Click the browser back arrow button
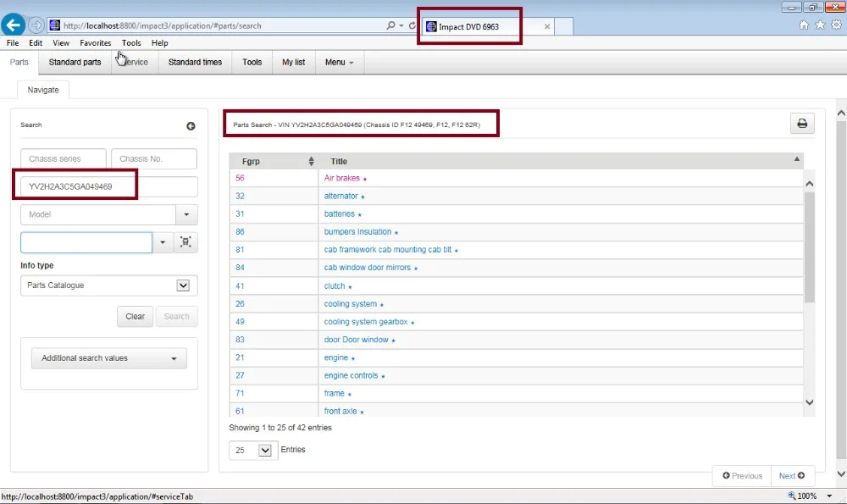The image size is (847, 504). pyautogui.click(x=14, y=25)
